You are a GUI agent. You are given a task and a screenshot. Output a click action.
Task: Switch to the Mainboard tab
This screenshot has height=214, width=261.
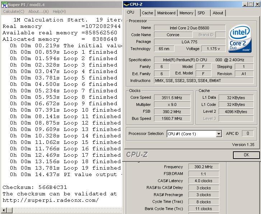(166, 13)
